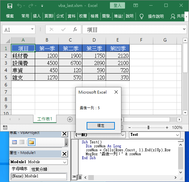Click the zoom slider handle
The width and height of the screenshot is (189, 182).
(x=148, y=127)
